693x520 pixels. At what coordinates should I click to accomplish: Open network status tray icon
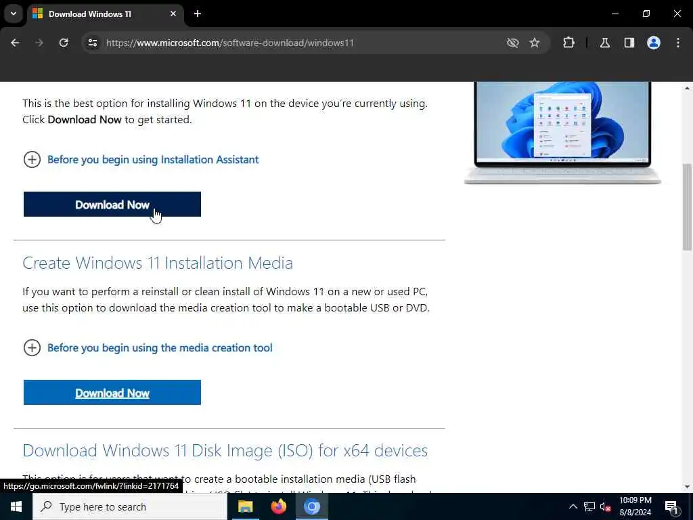pyautogui.click(x=589, y=506)
